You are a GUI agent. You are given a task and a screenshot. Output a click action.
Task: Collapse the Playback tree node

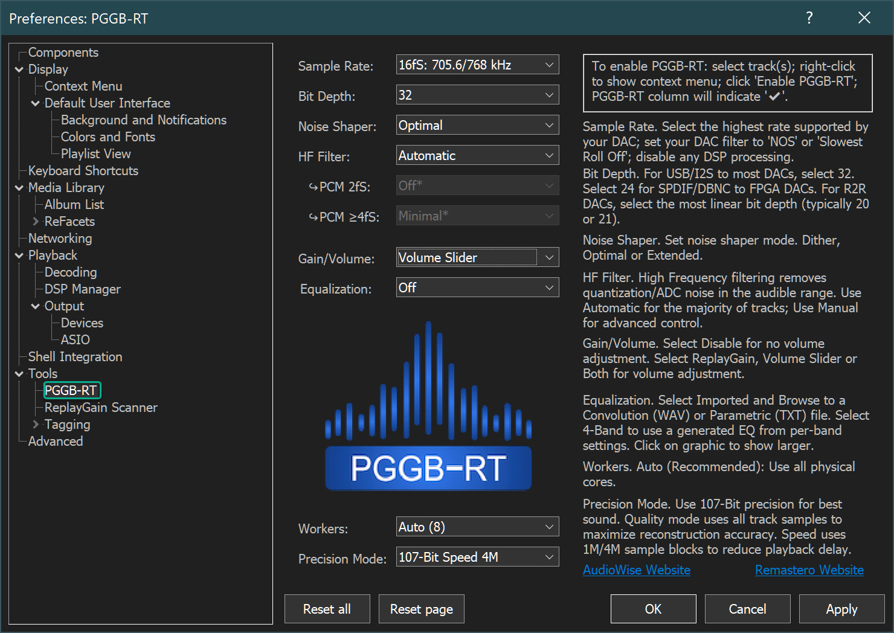point(19,255)
